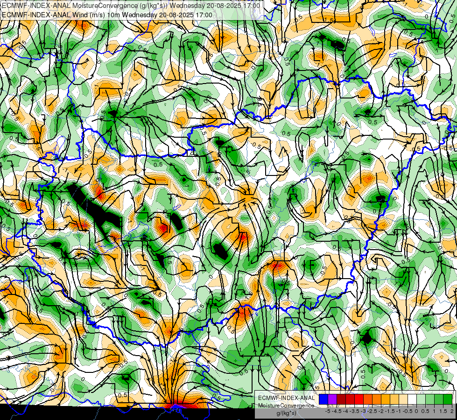Click the 2 tick label at legend end
Image resolution: width=457 pixels, height=420 pixels.
(x=452, y=411)
